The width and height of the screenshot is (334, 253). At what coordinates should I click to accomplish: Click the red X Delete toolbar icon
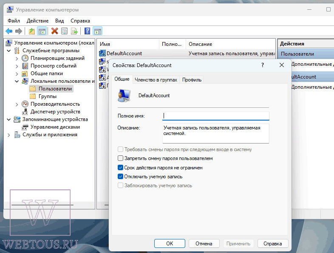[54, 31]
